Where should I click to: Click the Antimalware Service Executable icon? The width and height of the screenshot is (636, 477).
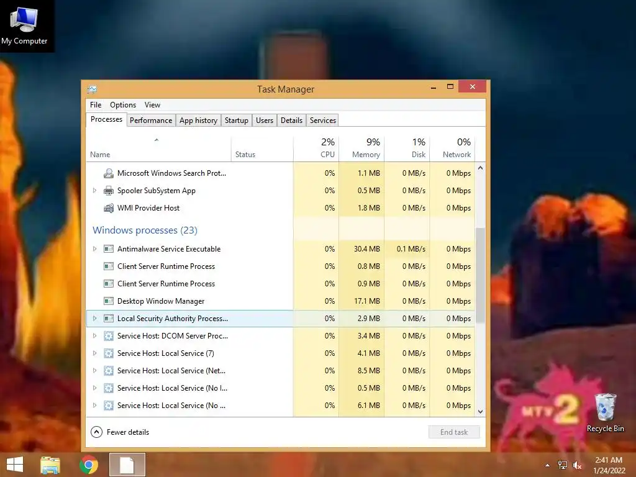(x=108, y=249)
